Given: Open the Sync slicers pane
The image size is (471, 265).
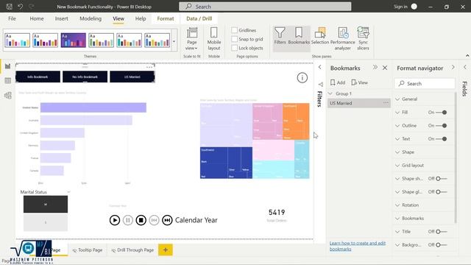Looking at the screenshot, I should tap(363, 39).
